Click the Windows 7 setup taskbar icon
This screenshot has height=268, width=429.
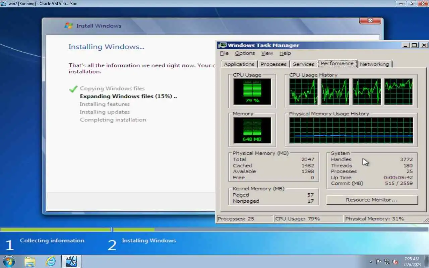71,261
